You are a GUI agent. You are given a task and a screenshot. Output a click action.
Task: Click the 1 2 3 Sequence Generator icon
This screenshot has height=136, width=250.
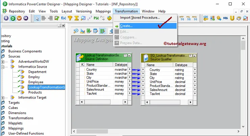point(90,18)
